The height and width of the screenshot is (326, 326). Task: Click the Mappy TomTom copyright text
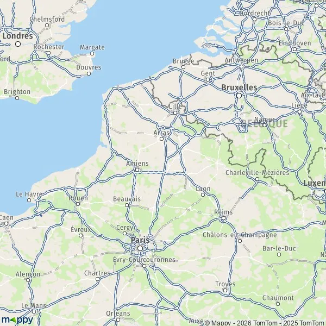click(x=265, y=323)
